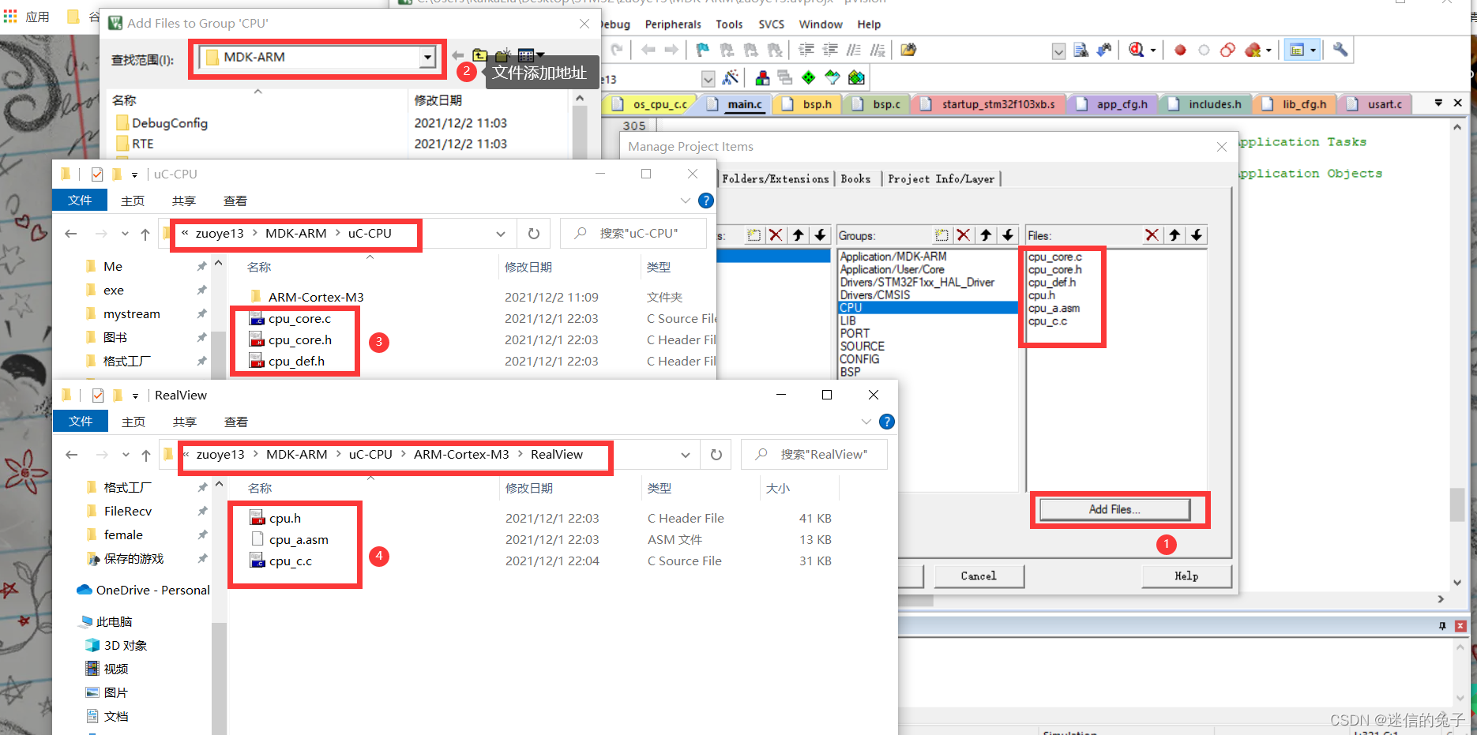
Task: Switch to the bsp.h editor tab
Action: point(809,104)
